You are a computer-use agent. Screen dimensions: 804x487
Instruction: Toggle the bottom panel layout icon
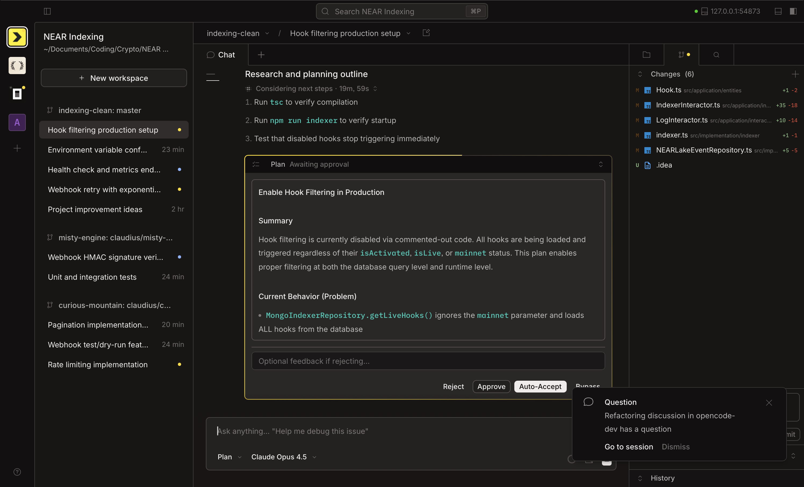click(778, 11)
